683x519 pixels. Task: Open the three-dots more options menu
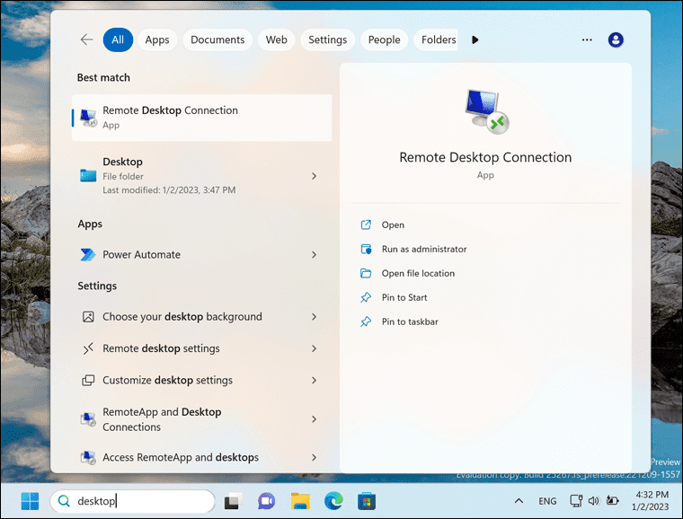587,40
